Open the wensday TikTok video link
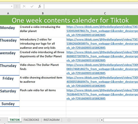Screen dimensions: 138x124 click(102, 56)
